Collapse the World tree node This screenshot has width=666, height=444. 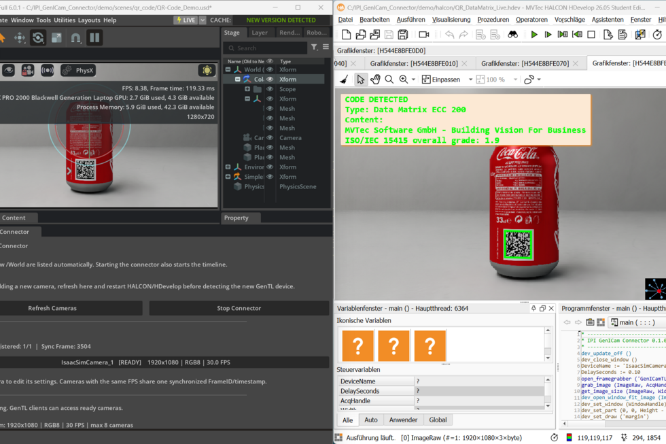(228, 69)
